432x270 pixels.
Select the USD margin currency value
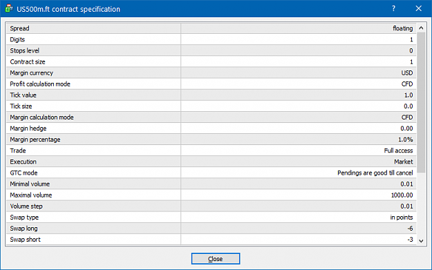point(407,73)
